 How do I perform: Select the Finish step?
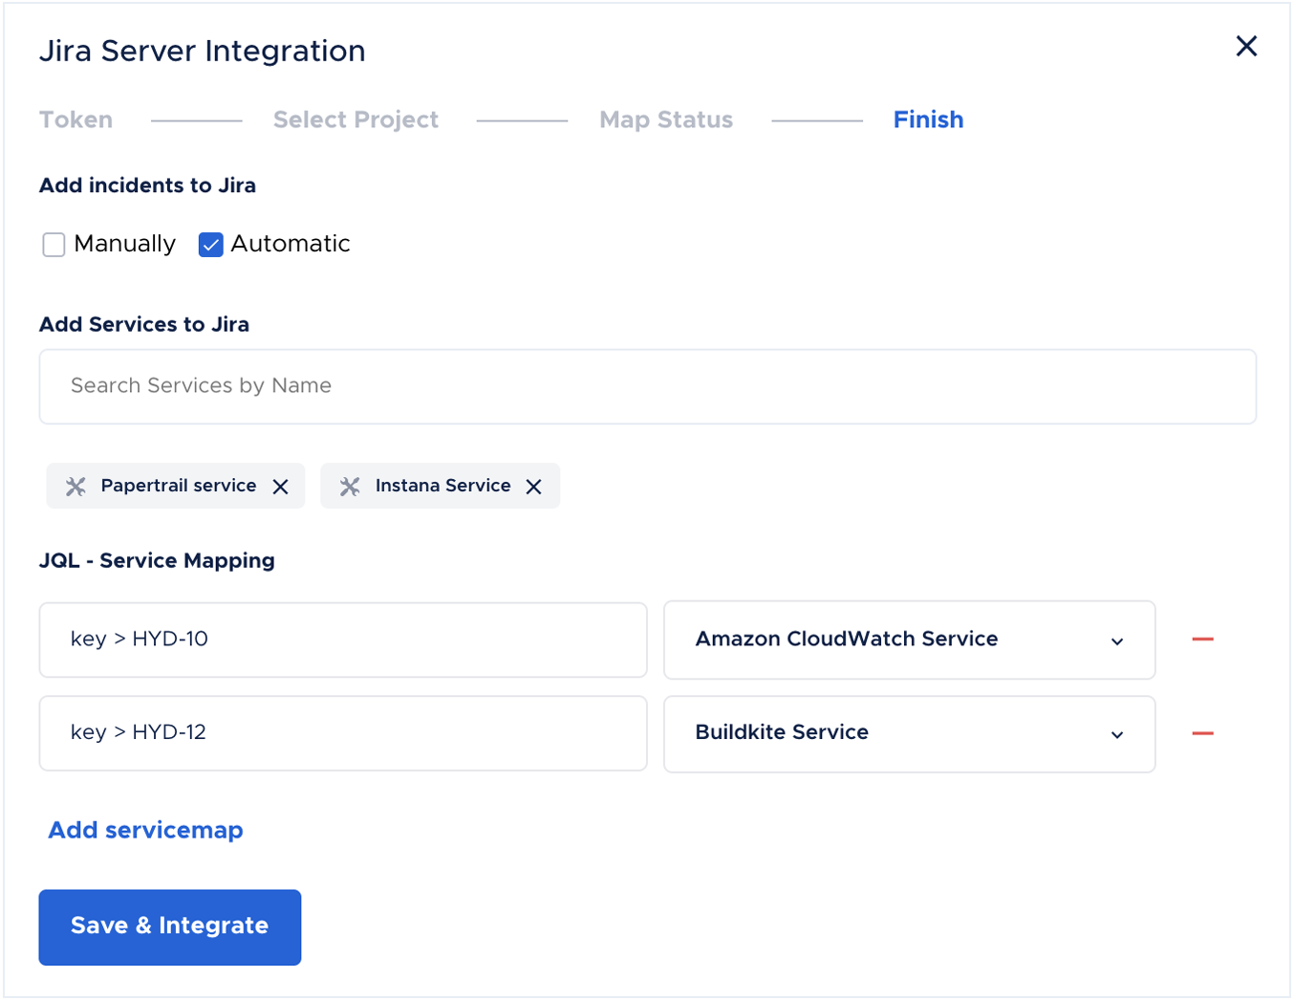point(928,120)
